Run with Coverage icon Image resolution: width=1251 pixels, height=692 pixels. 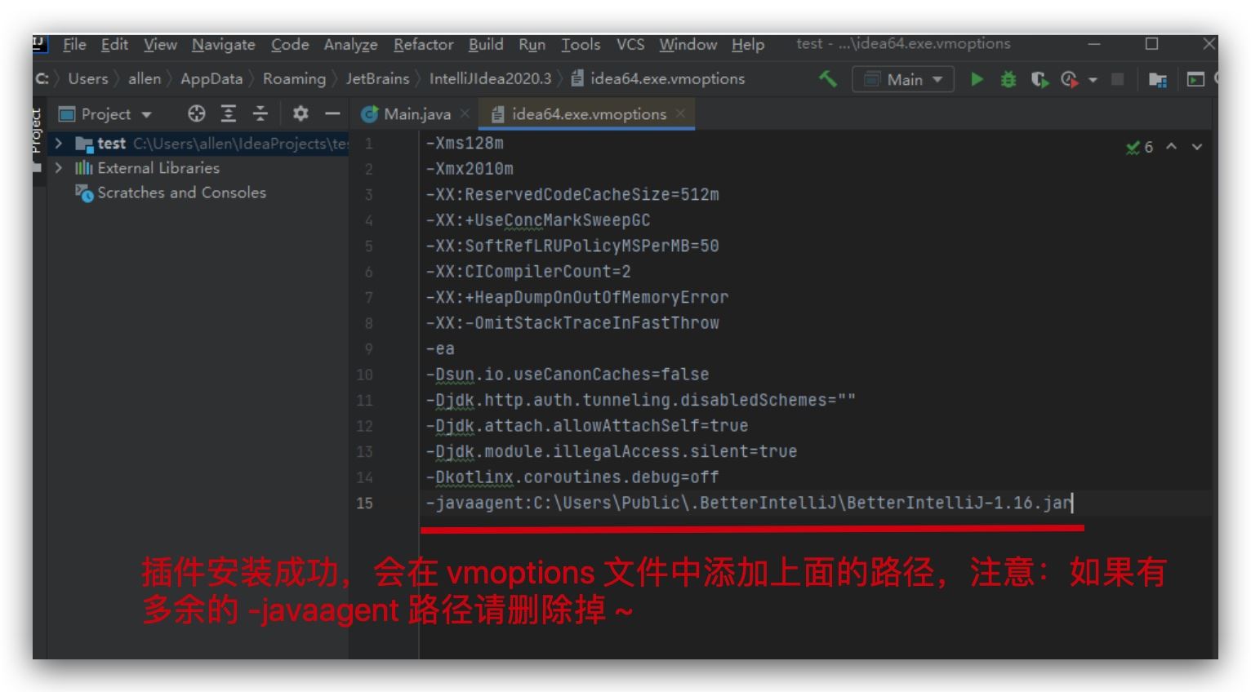[1039, 79]
